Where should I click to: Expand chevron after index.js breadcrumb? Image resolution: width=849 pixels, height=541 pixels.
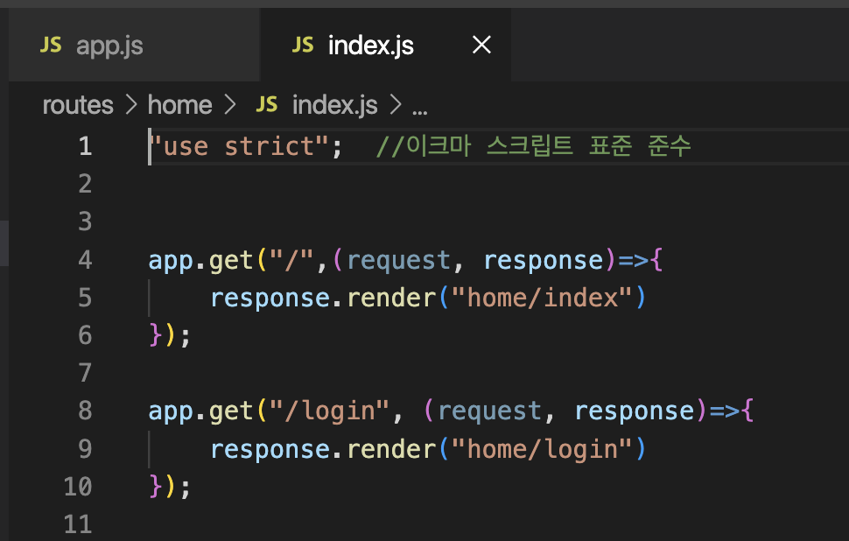(x=396, y=104)
